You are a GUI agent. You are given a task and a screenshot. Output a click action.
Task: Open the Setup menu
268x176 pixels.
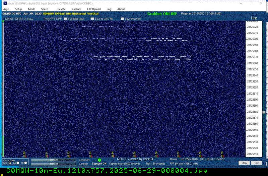[18, 9]
